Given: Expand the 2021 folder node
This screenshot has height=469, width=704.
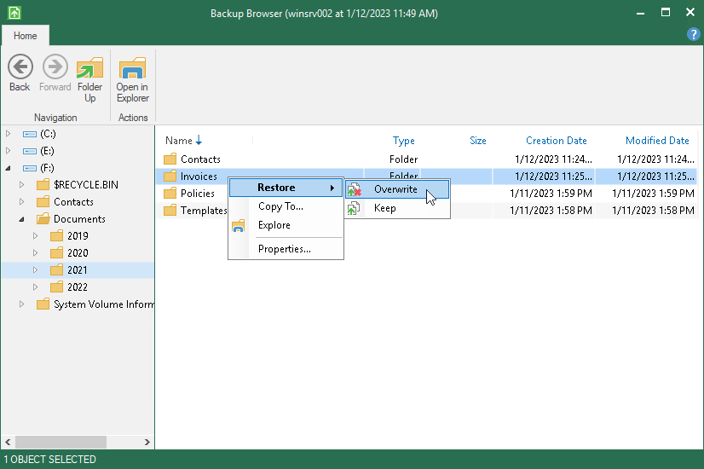Looking at the screenshot, I should click(x=35, y=270).
